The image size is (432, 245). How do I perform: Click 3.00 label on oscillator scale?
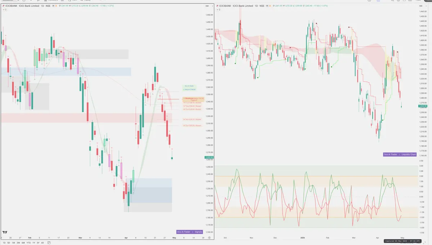pos(421,166)
